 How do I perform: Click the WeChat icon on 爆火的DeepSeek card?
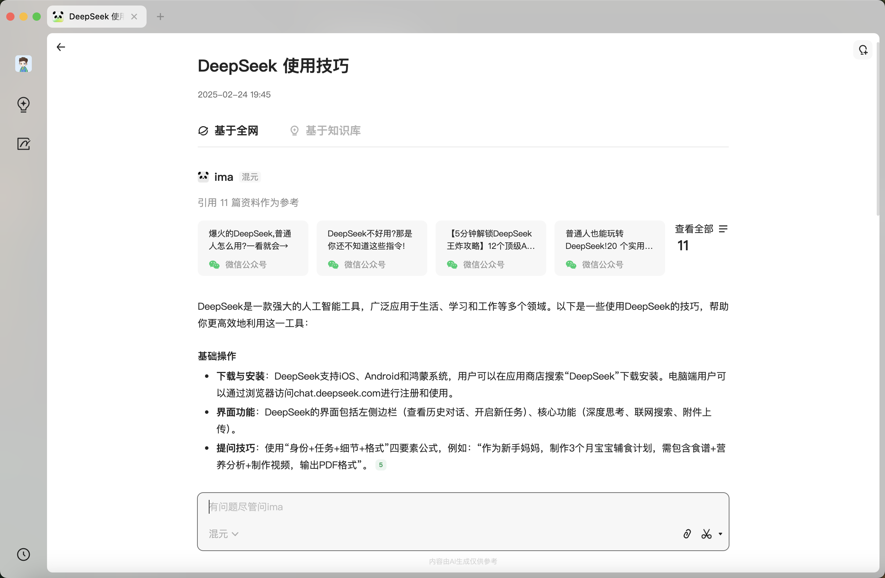(214, 264)
